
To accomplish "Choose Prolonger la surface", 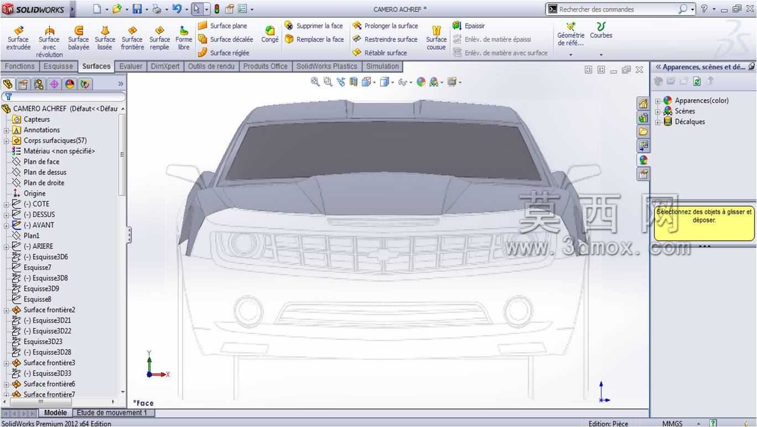I will click(385, 26).
